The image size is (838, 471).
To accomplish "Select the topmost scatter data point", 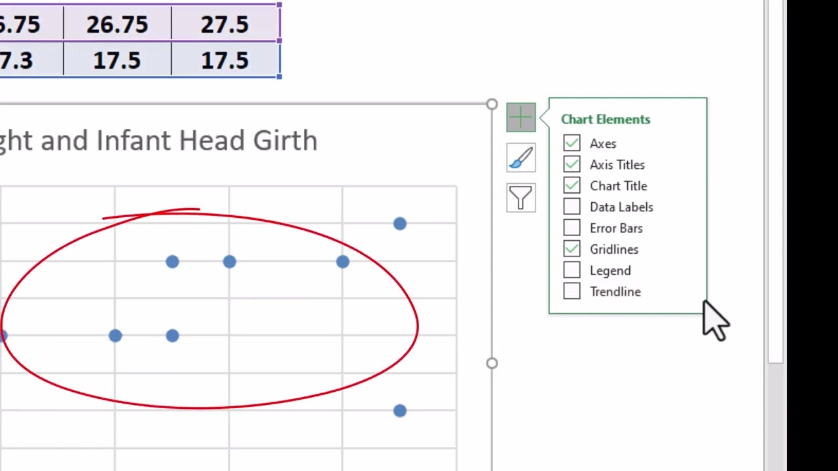I will pos(399,224).
